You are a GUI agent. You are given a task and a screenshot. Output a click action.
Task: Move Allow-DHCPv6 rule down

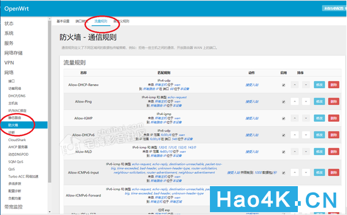(306, 135)
